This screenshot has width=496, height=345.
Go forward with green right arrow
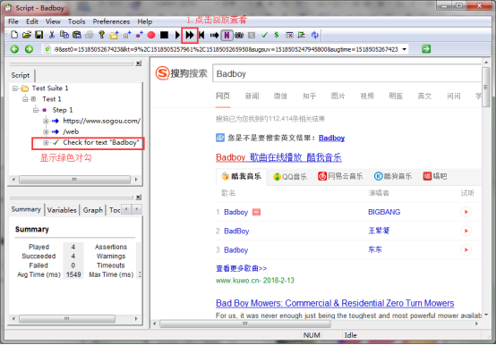coord(29,49)
